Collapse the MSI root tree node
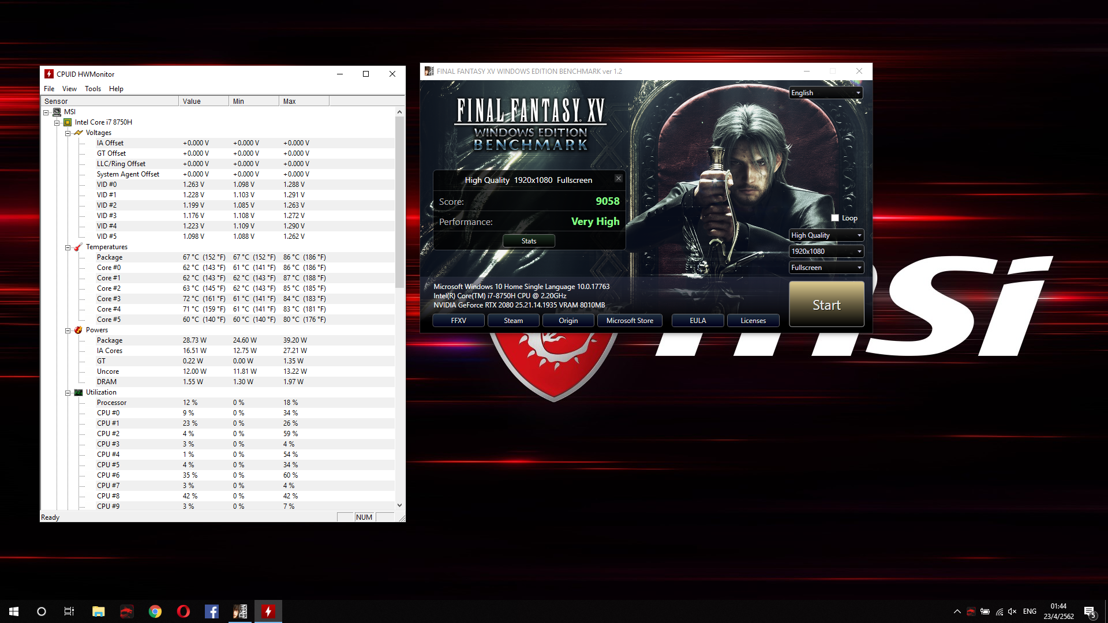Image resolution: width=1108 pixels, height=623 pixels. (x=46, y=112)
